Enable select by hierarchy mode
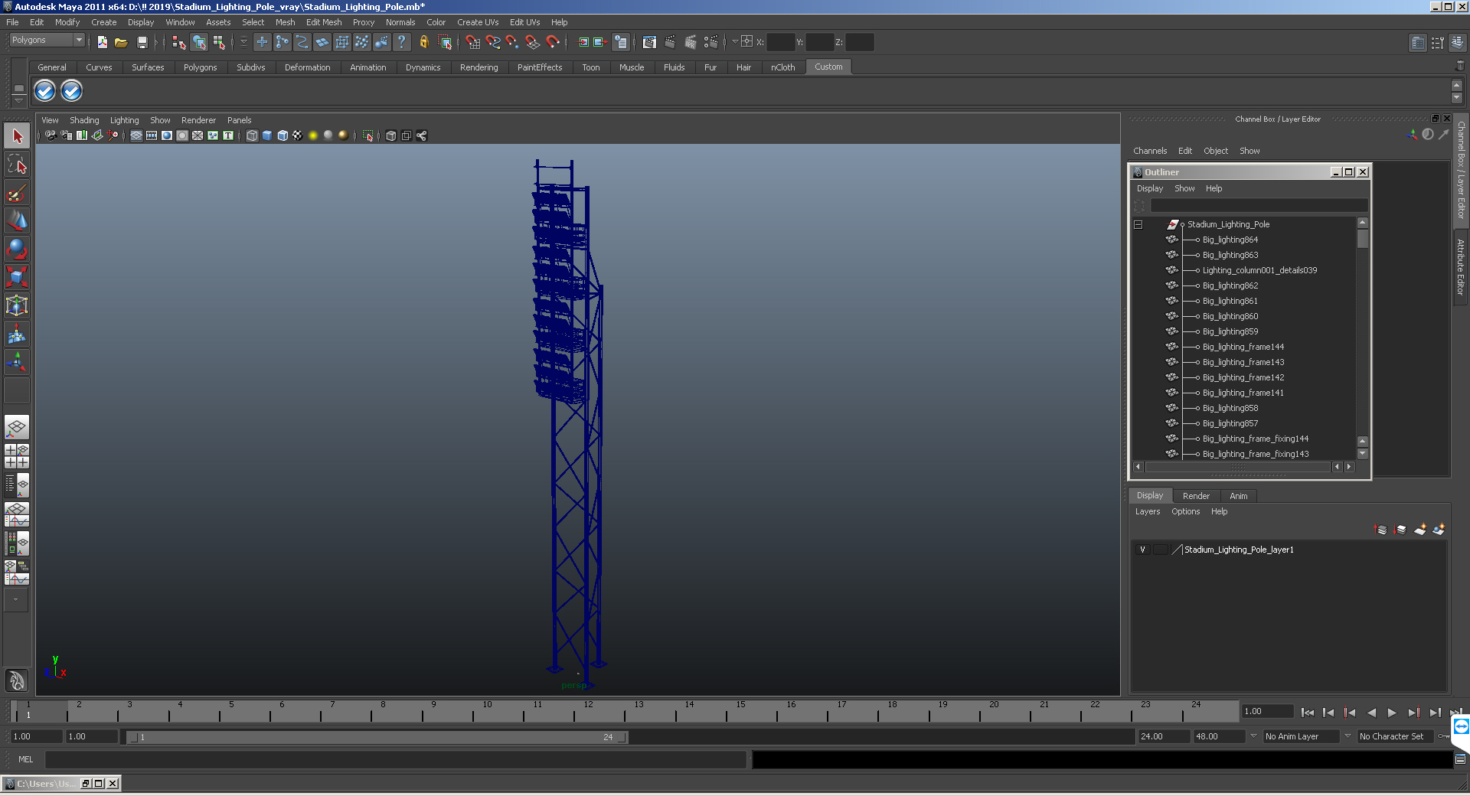The image size is (1470, 796). (x=178, y=42)
